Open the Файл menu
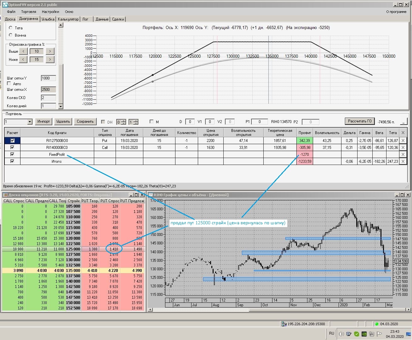 click(11, 12)
